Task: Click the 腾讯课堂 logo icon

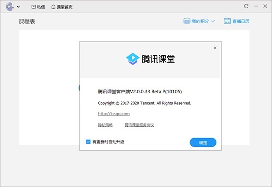Action: pos(133,59)
